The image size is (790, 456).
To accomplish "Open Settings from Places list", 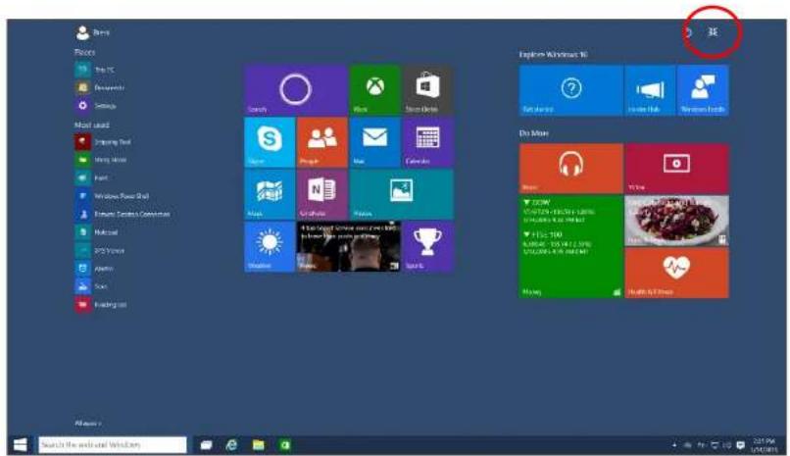I will coord(96,106).
